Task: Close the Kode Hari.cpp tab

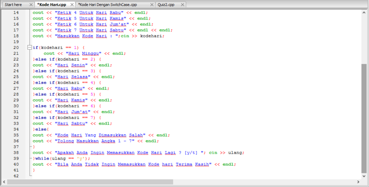Action: click(x=72, y=4)
